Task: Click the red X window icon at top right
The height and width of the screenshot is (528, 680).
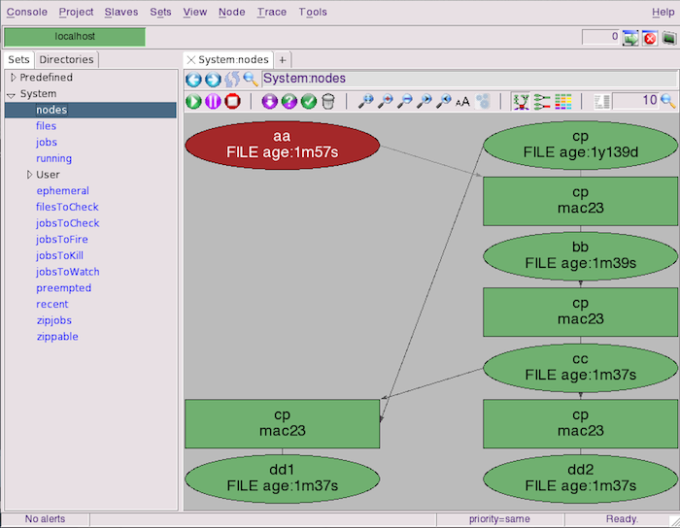Action: tap(650, 38)
